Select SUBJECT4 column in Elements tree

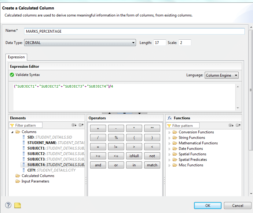[x=36, y=165]
